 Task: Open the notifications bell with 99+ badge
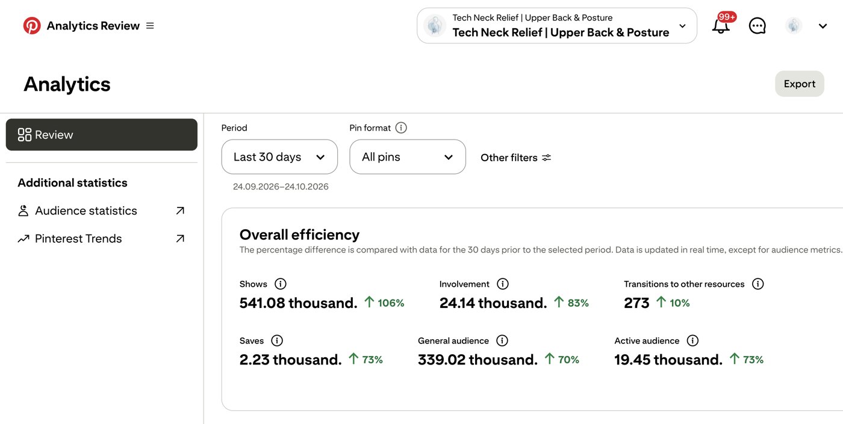[x=721, y=25]
